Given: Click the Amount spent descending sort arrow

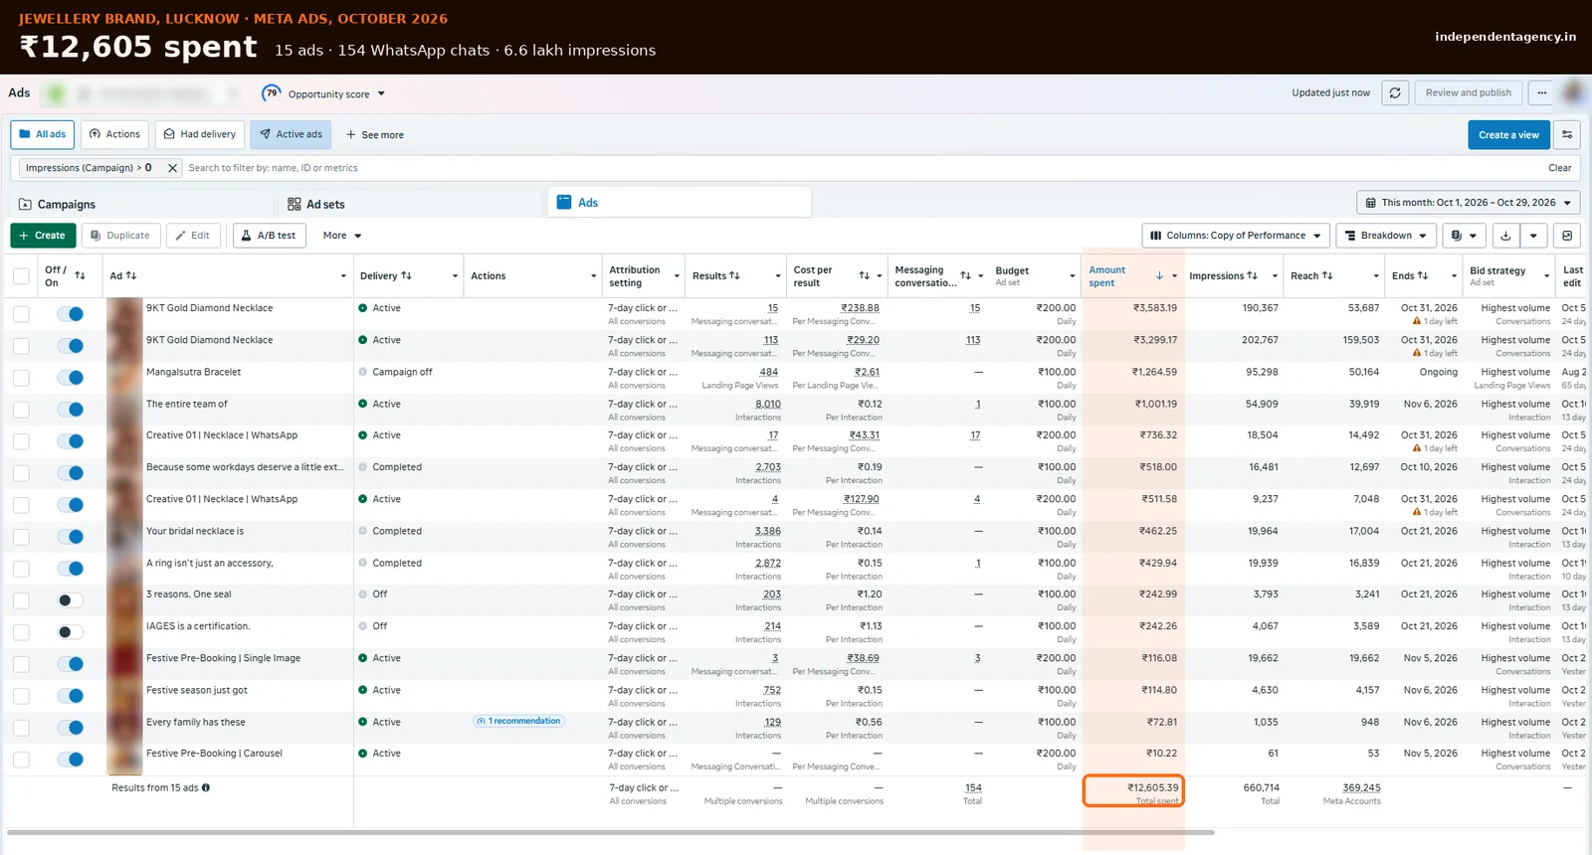Looking at the screenshot, I should (x=1159, y=275).
